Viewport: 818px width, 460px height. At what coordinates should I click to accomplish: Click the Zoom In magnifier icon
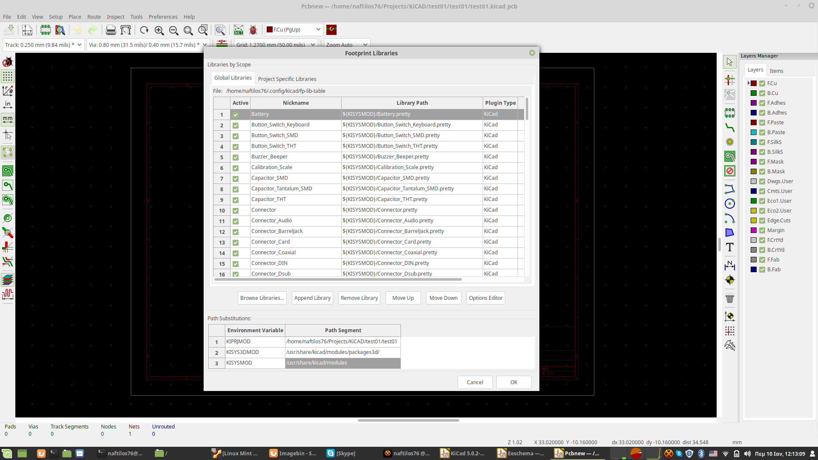159,30
